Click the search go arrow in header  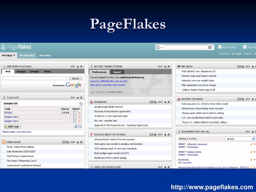pos(210,47)
